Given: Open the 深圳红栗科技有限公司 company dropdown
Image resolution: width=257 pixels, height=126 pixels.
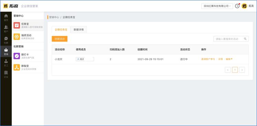Looking at the screenshot, I should pos(217,6).
